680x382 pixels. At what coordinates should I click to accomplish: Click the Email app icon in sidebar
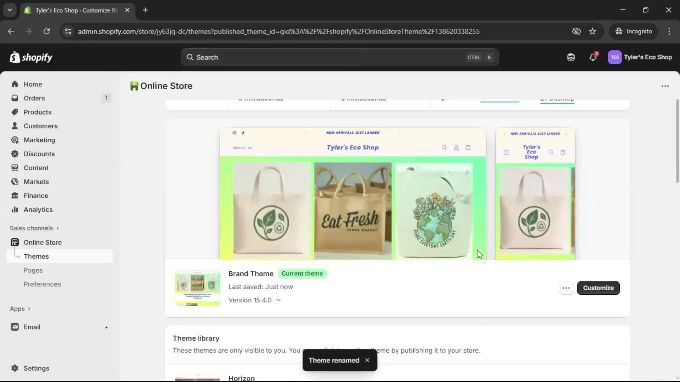[x=15, y=327]
